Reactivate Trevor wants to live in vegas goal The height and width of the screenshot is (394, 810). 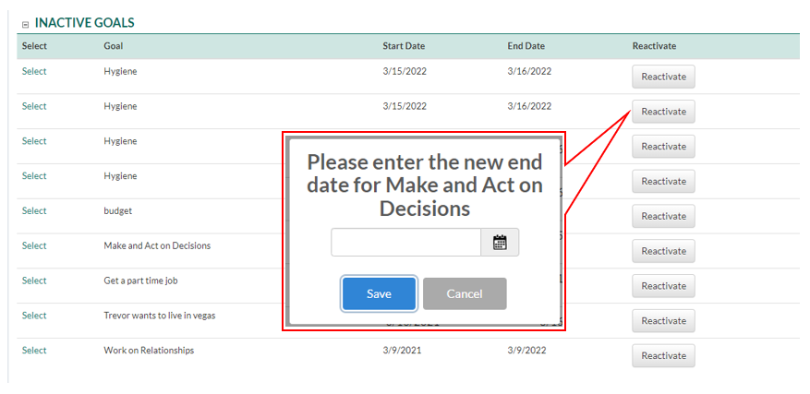click(663, 321)
